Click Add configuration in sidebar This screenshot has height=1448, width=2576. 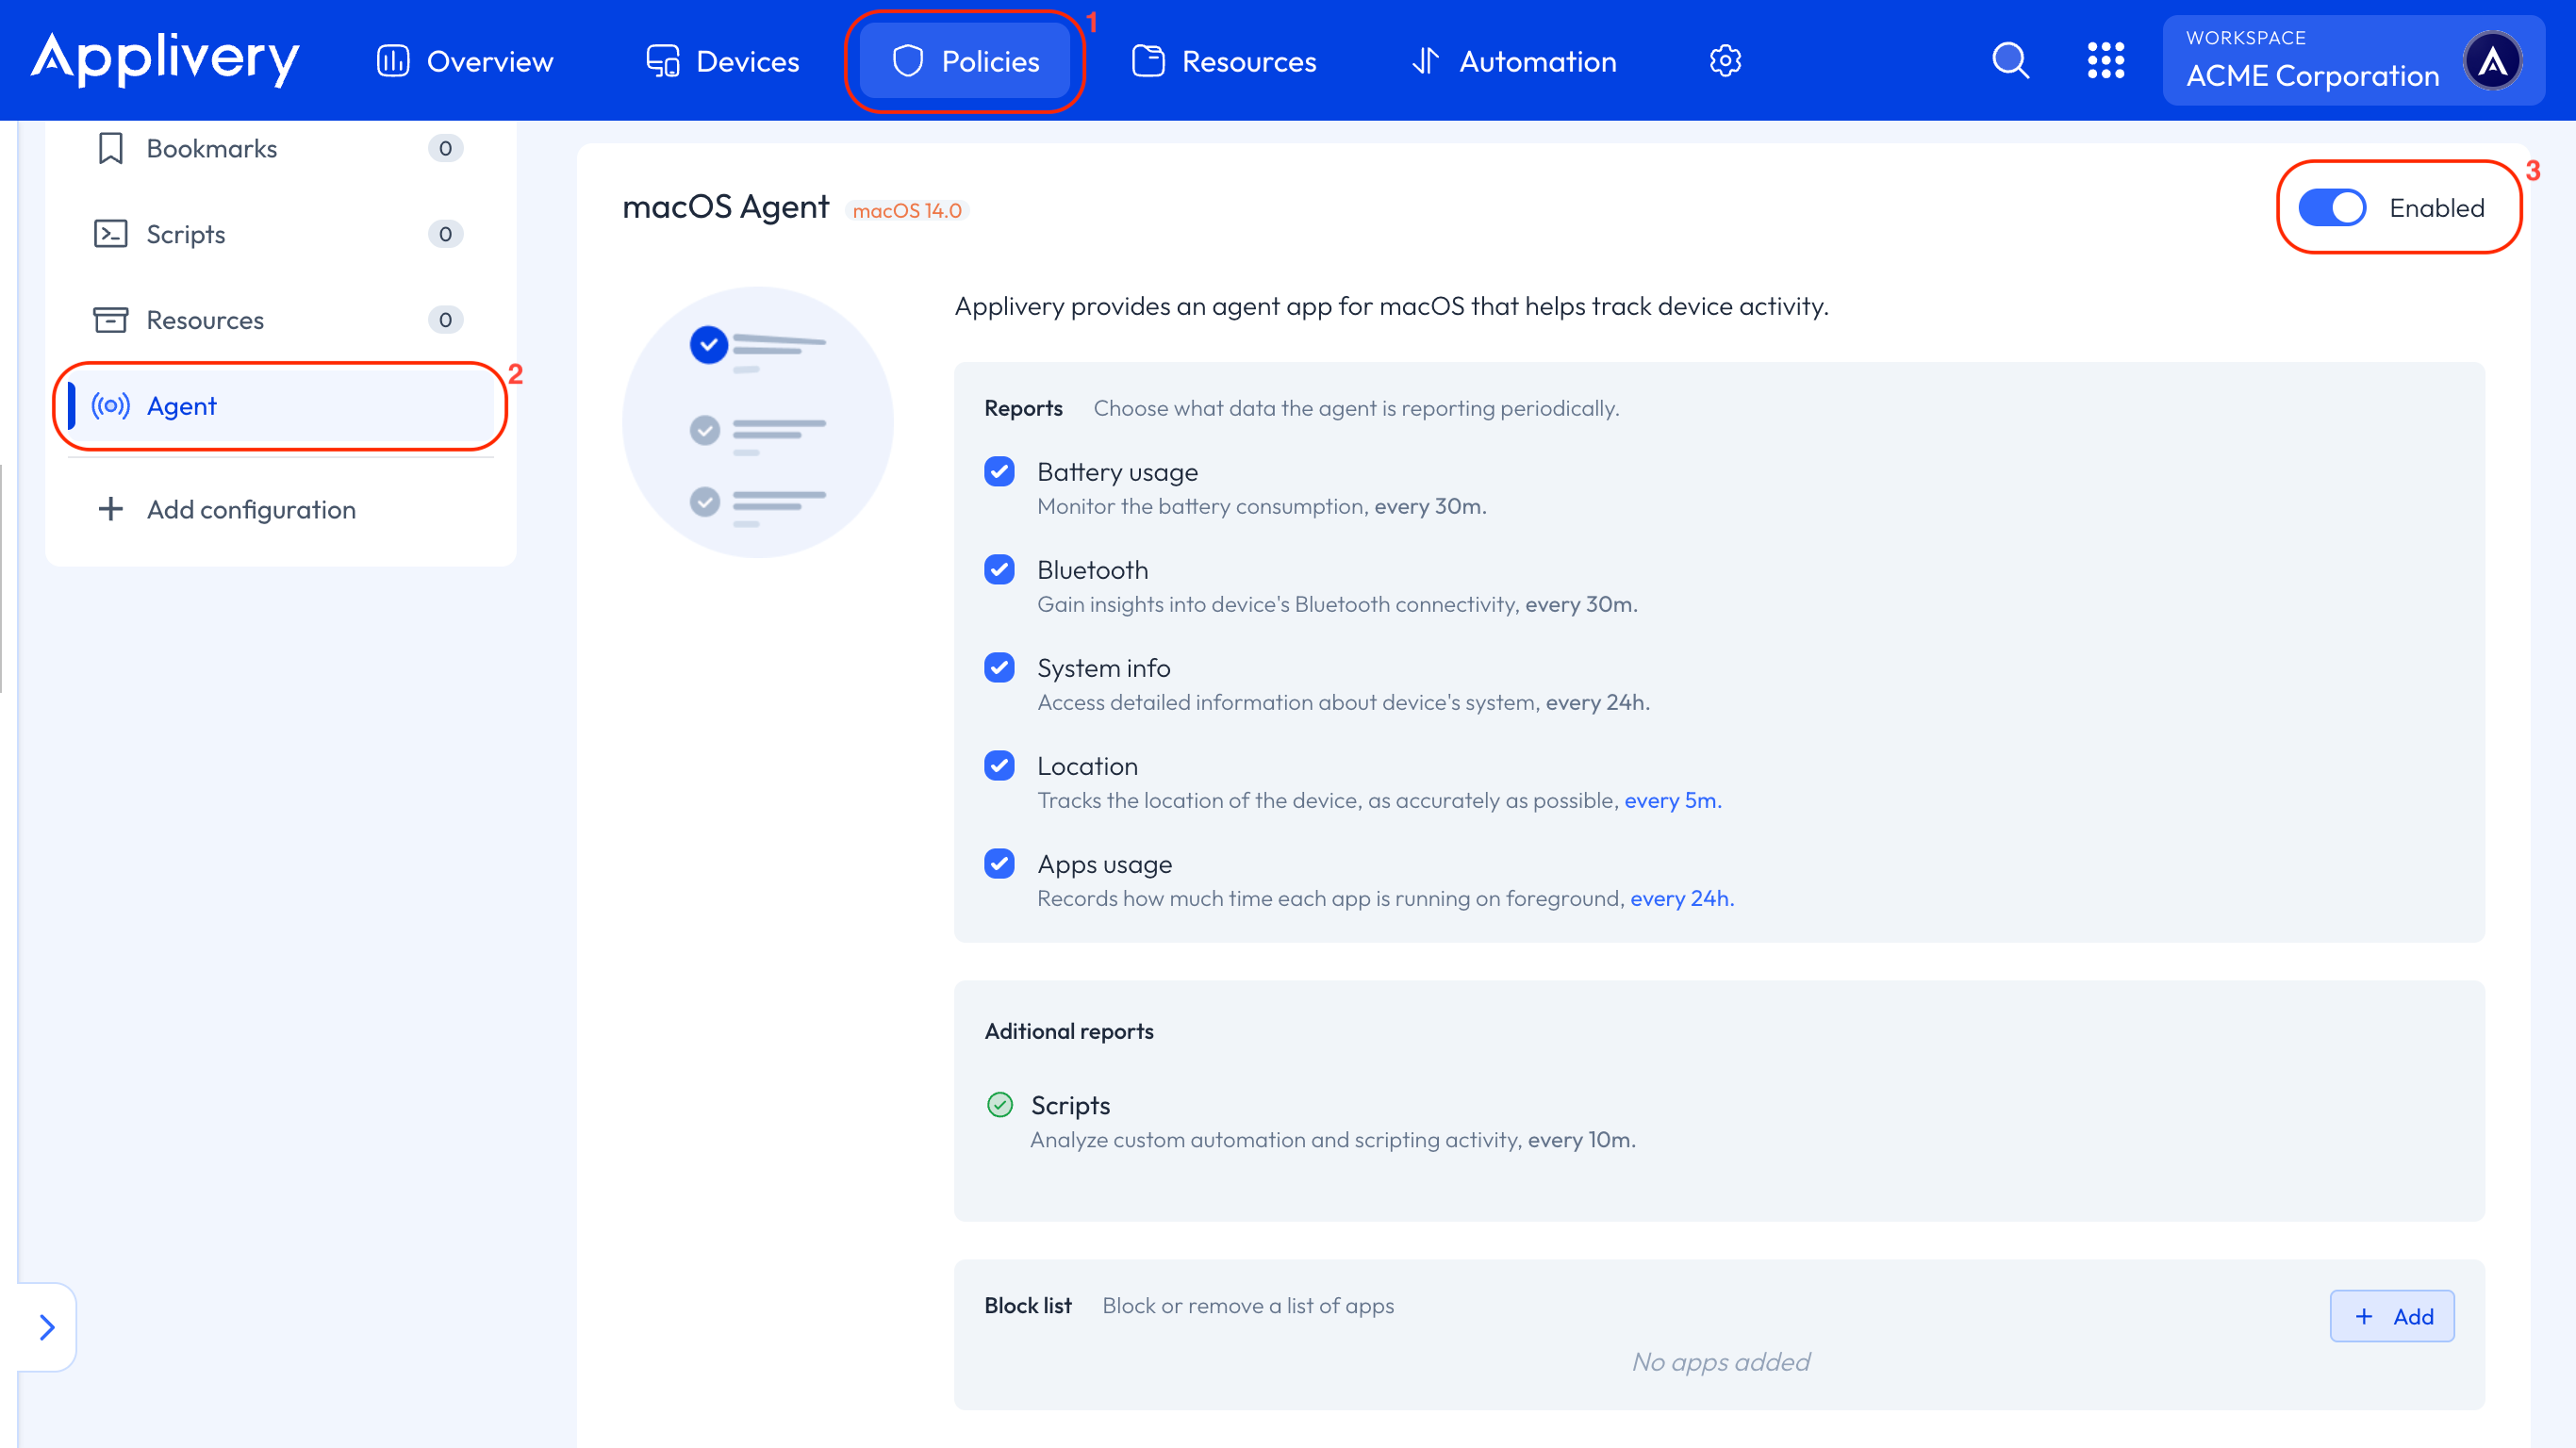click(x=250, y=509)
